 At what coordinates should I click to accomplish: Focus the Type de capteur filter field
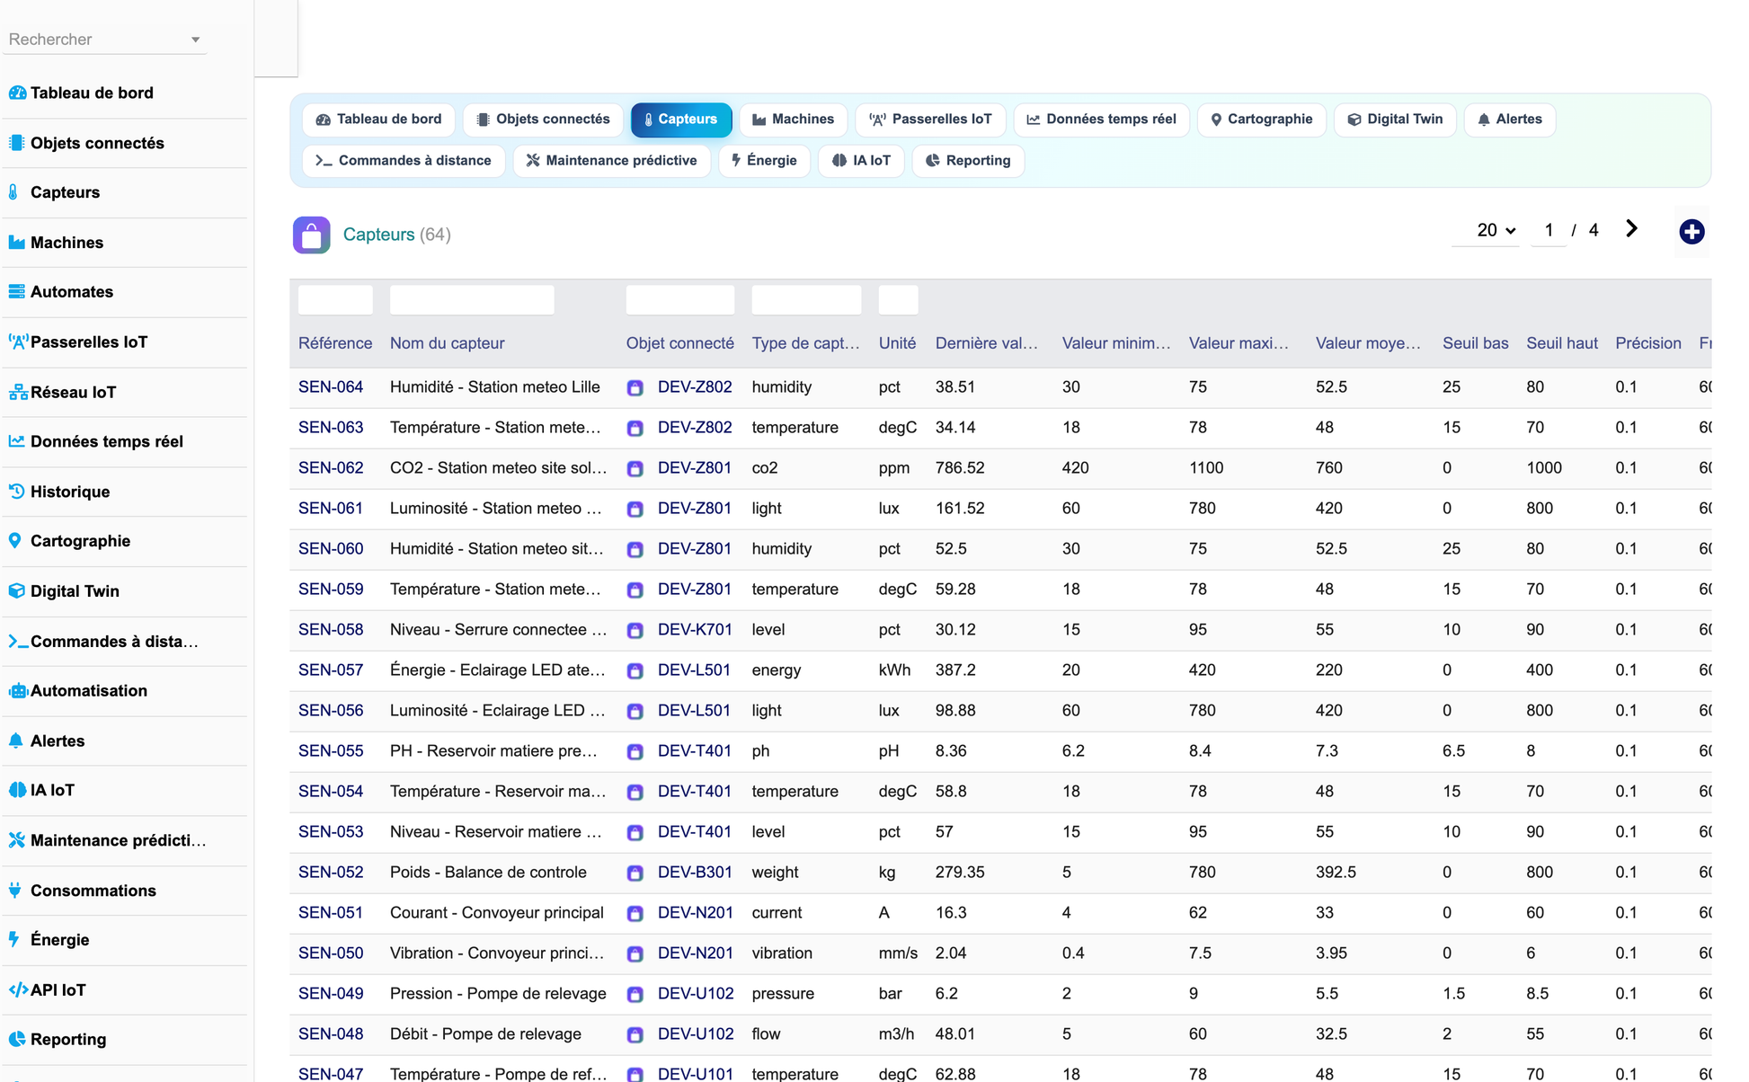tap(806, 300)
